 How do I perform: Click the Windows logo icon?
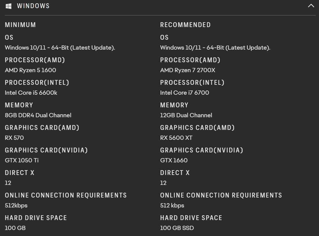click(8, 6)
